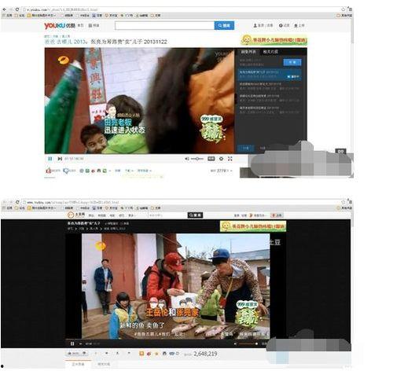
Task: Click the blue Youku search button
Action: (x=224, y=25)
